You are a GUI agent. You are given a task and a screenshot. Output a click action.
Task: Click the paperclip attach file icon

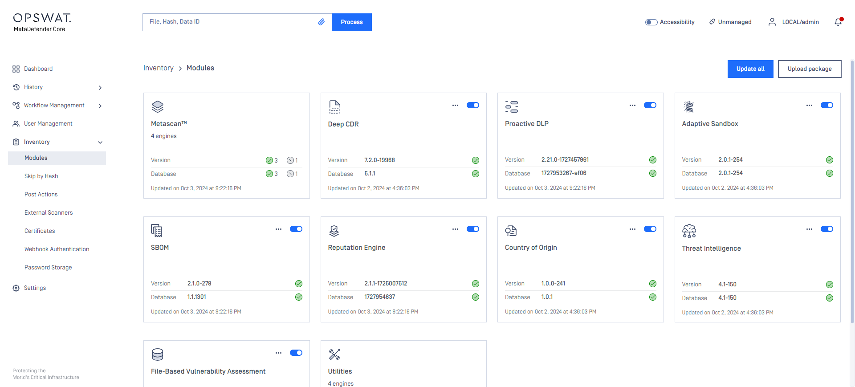tap(321, 22)
